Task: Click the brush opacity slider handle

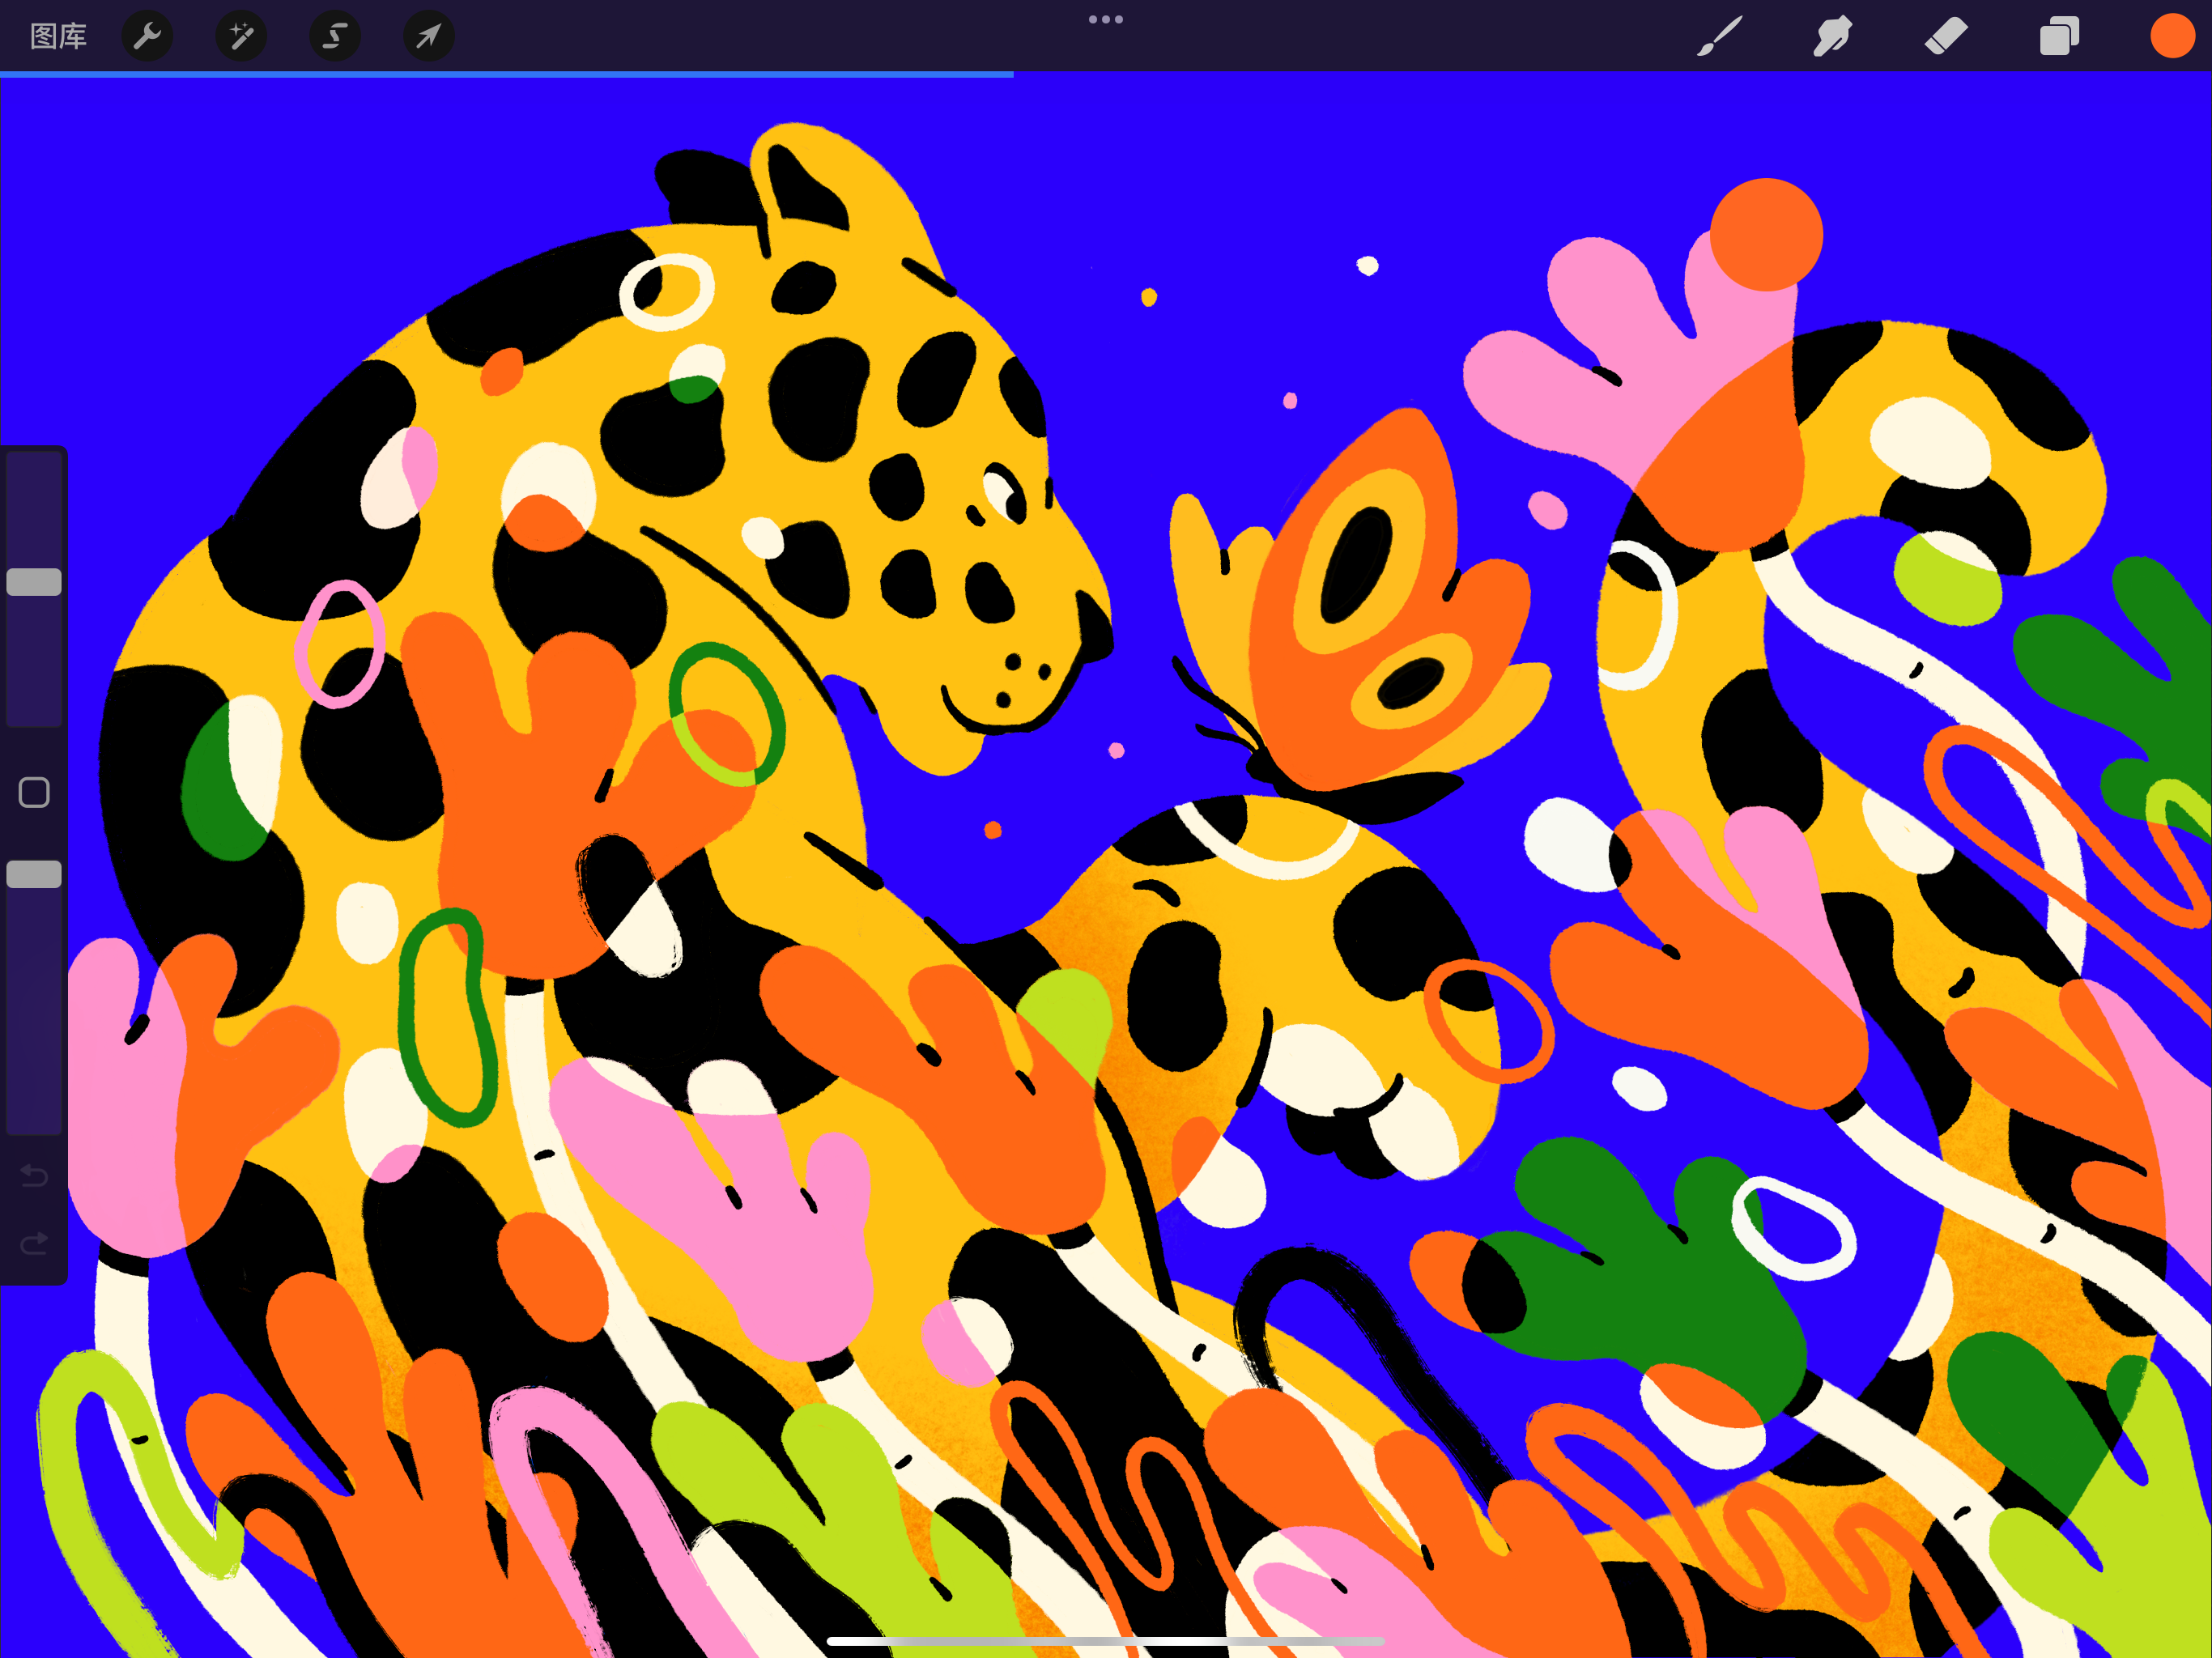Action: [x=34, y=874]
